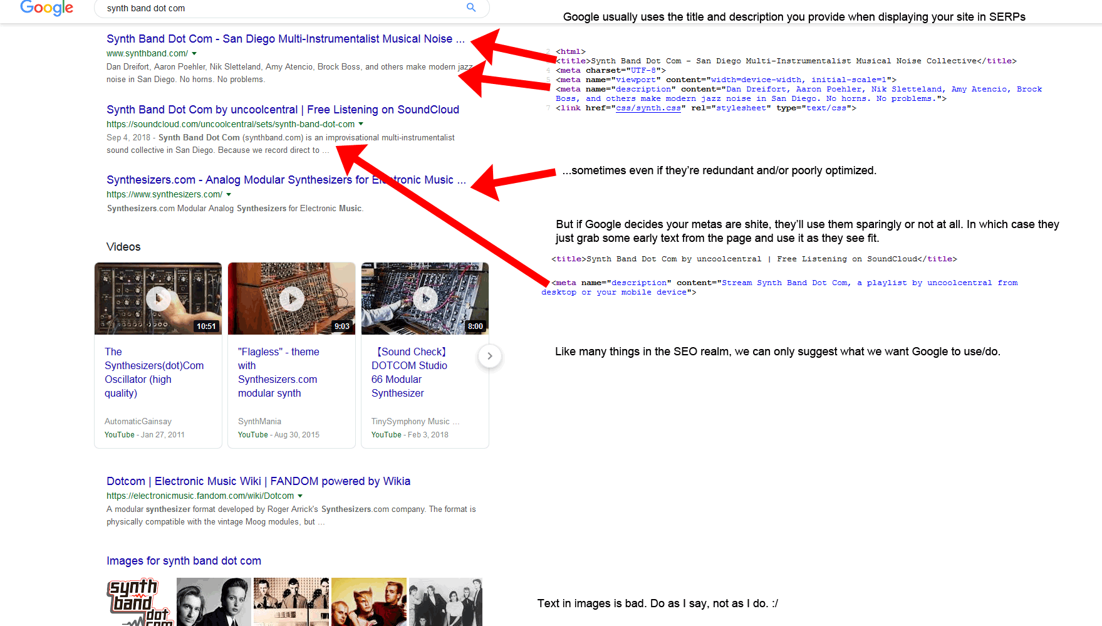1102x626 pixels.
Task: Open the Dotcom Electronic Music Wiki result
Action: pyautogui.click(x=258, y=481)
